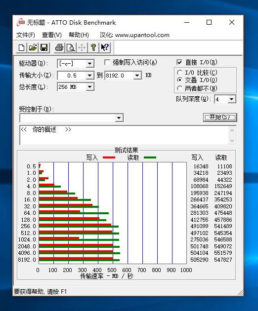258x311 pixels.
Task: Click inside the 你的描述 description text box
Action: click(x=124, y=135)
